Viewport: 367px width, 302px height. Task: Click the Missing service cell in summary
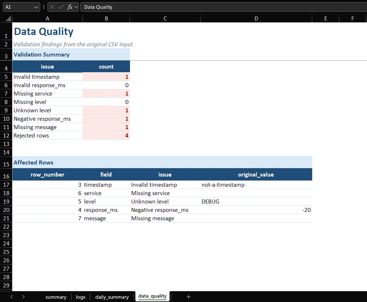(47, 93)
